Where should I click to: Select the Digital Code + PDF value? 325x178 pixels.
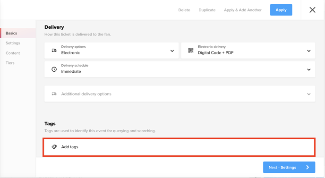tap(215, 53)
